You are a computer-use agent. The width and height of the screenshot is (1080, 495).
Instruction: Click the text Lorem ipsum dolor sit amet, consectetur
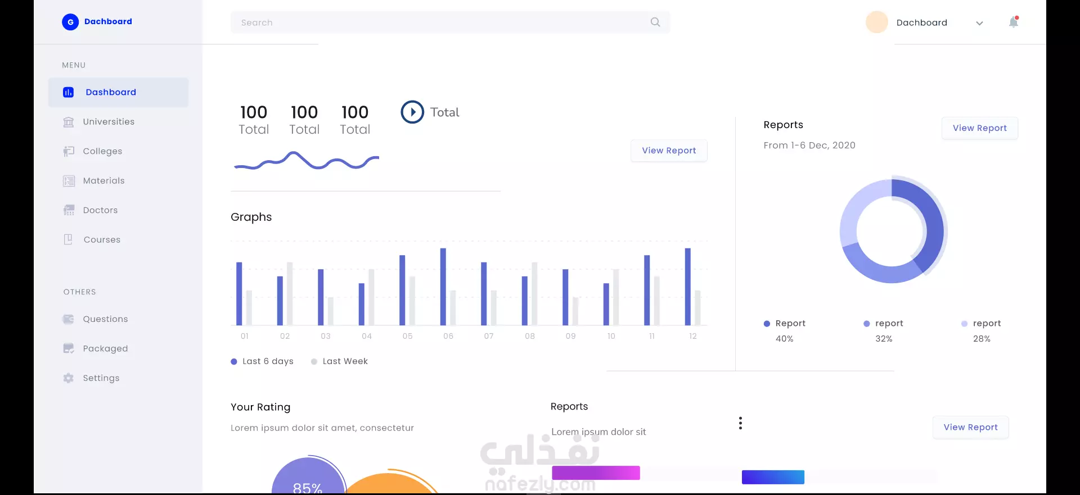[x=322, y=428]
